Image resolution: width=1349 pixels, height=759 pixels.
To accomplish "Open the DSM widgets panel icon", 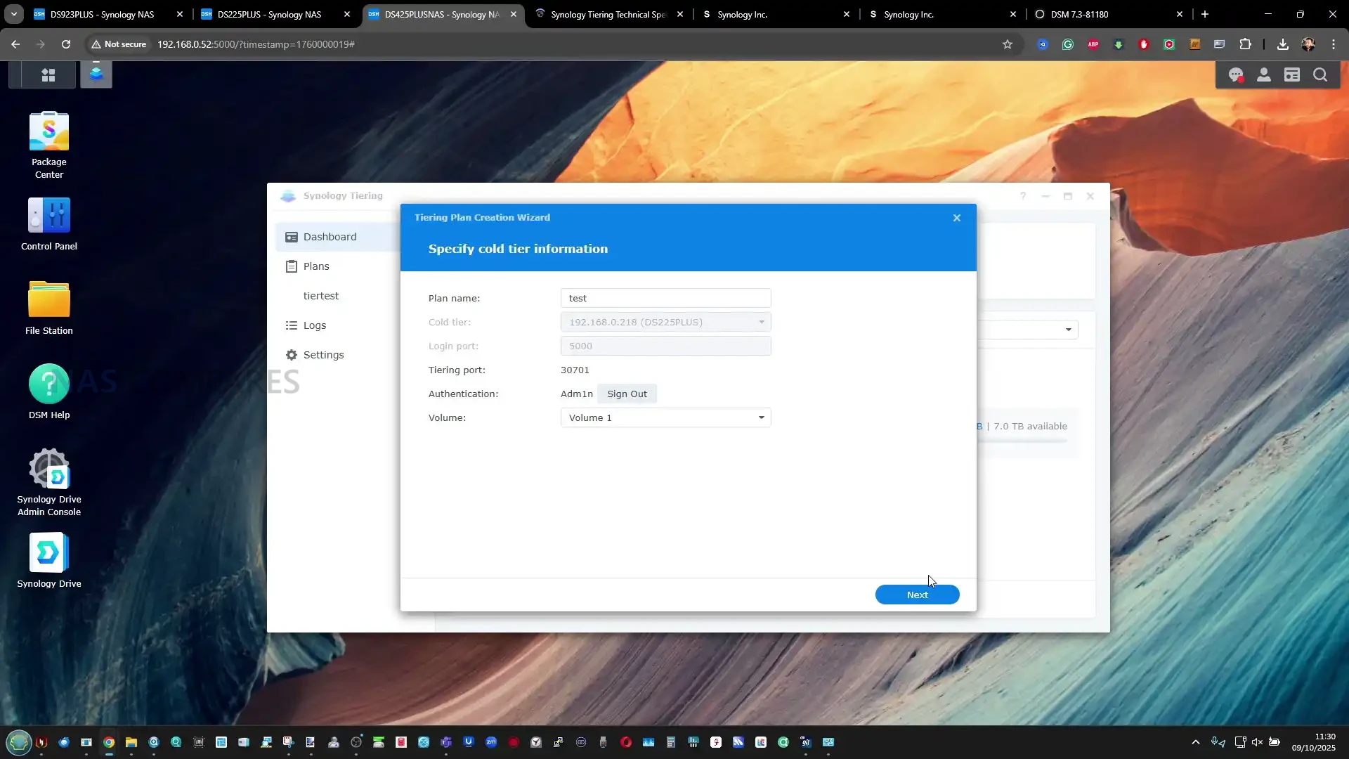I will (x=1292, y=75).
